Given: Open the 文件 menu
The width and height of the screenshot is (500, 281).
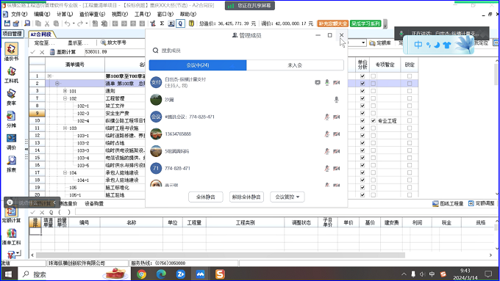Looking at the screenshot, I should pos(19,14).
